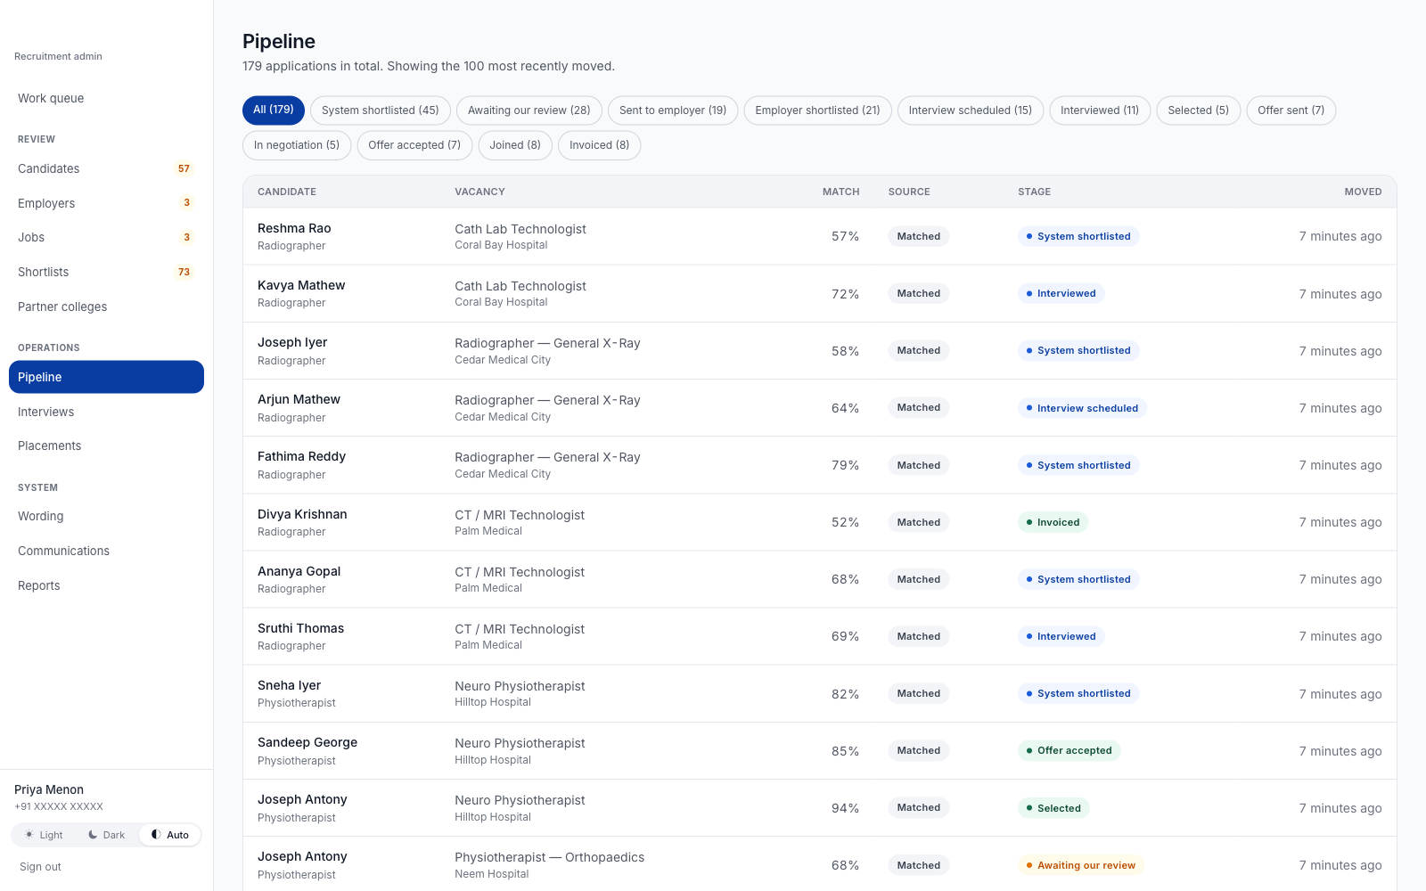Click Divya Krishnan's Invoiced stage badge

1053,522
